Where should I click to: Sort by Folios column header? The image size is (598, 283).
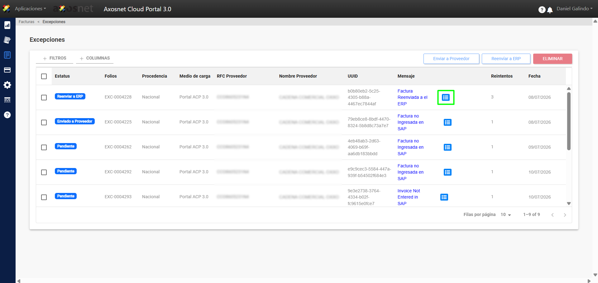coord(111,76)
